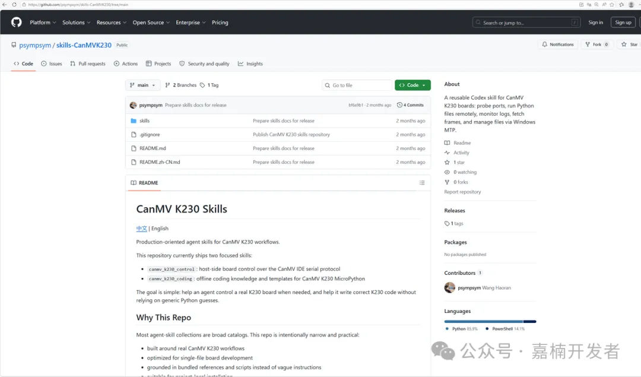This screenshot has height=377, width=641.
Task: Click the .gitignore file icon
Action: coord(134,135)
